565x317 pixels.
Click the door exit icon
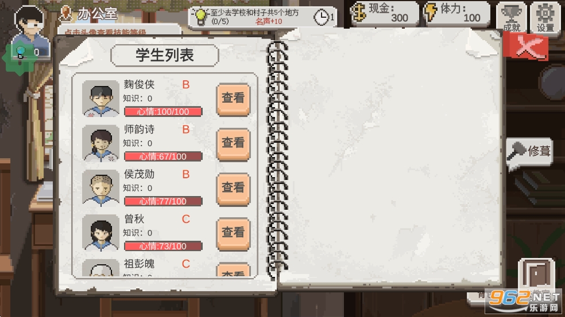tap(536, 274)
